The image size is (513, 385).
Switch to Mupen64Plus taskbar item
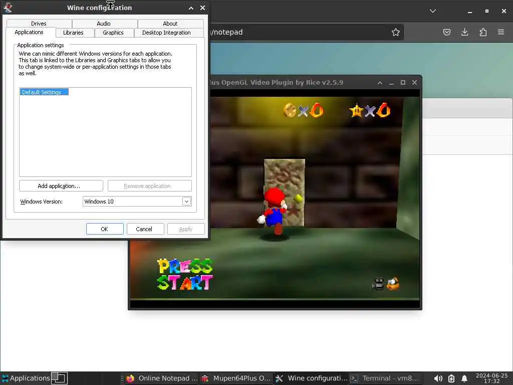[x=236, y=378]
